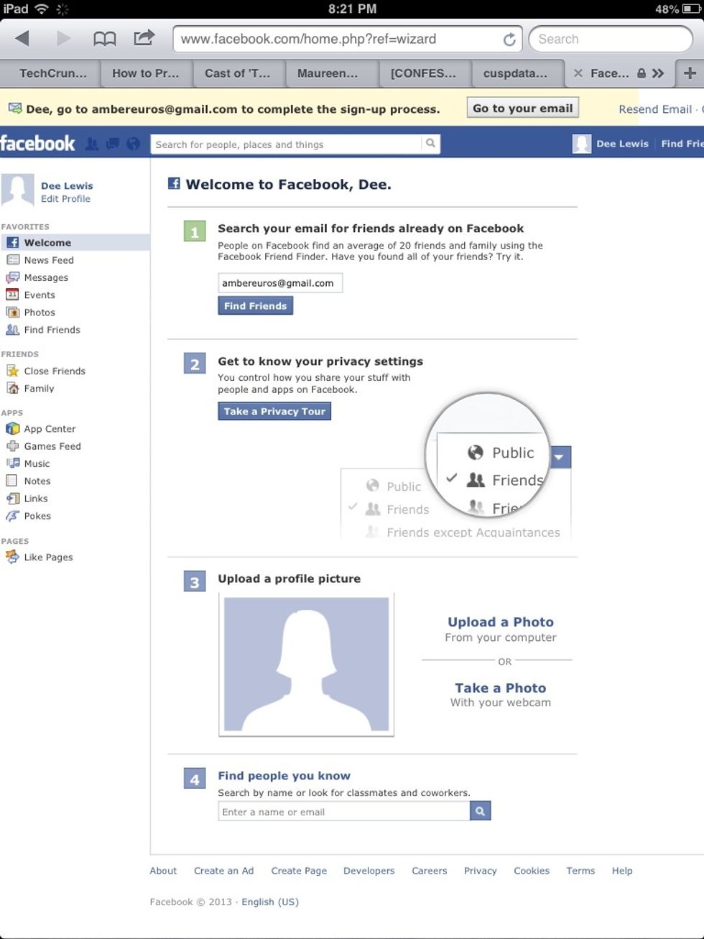Tap the Safari forward arrow
The height and width of the screenshot is (939, 704).
pyautogui.click(x=63, y=38)
